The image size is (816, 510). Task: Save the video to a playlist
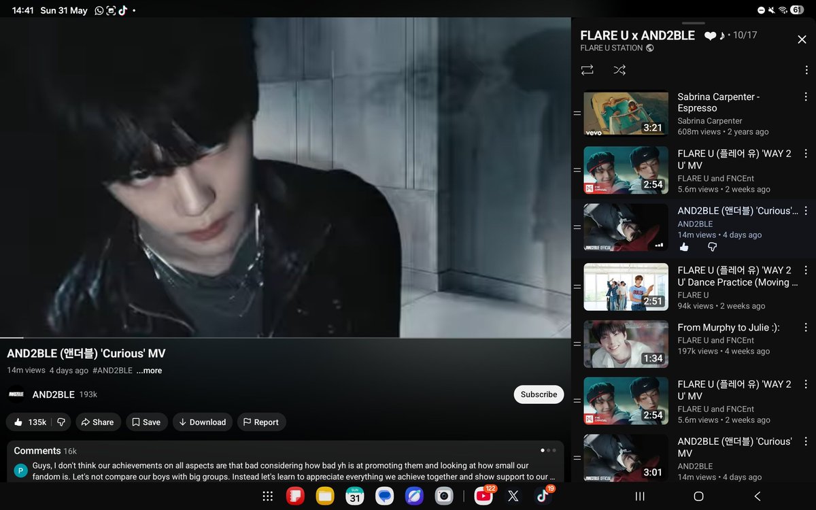tap(146, 422)
